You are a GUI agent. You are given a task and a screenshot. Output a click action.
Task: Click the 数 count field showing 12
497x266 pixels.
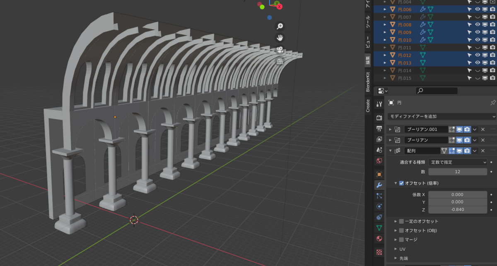[458, 171]
